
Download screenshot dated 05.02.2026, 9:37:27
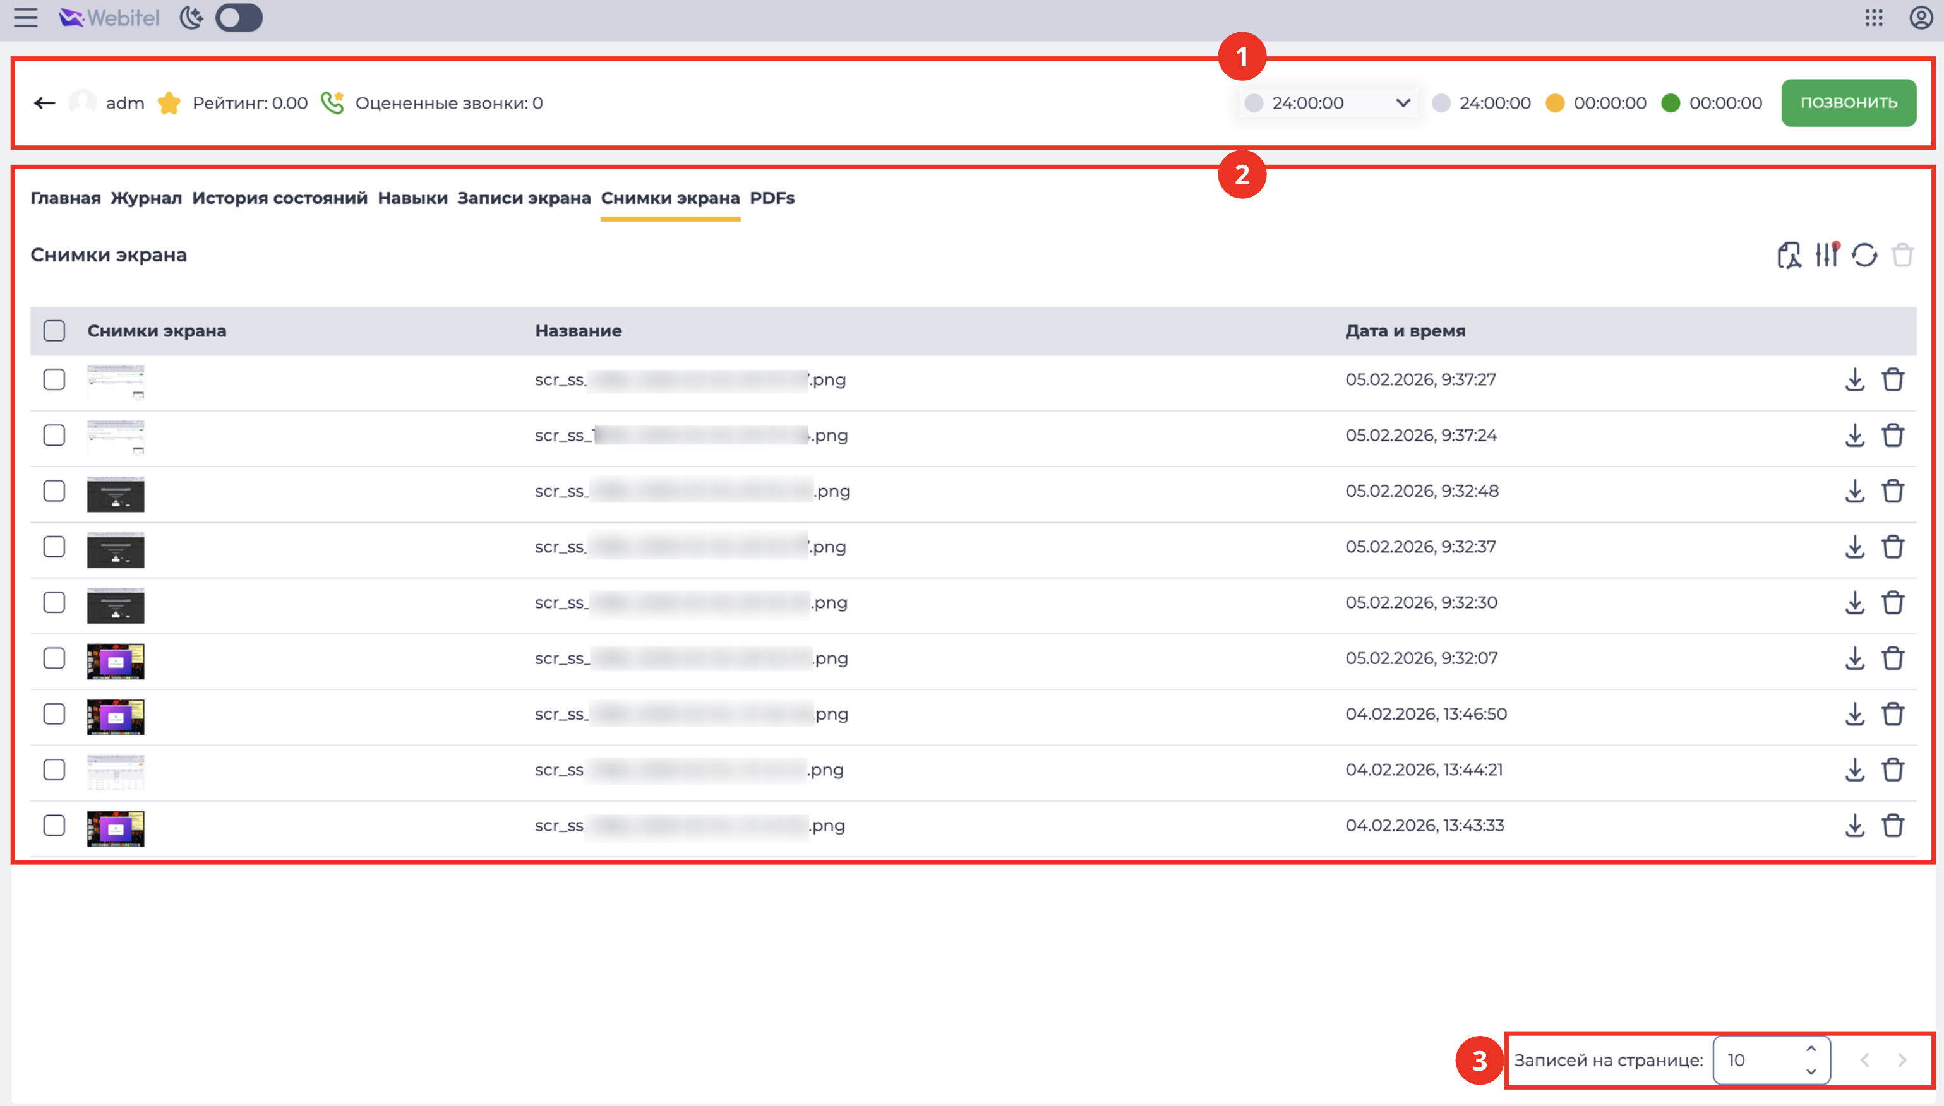coord(1855,379)
